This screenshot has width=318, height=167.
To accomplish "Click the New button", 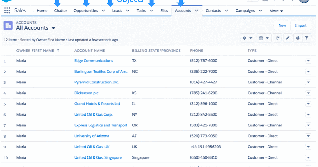I will pos(282,25).
